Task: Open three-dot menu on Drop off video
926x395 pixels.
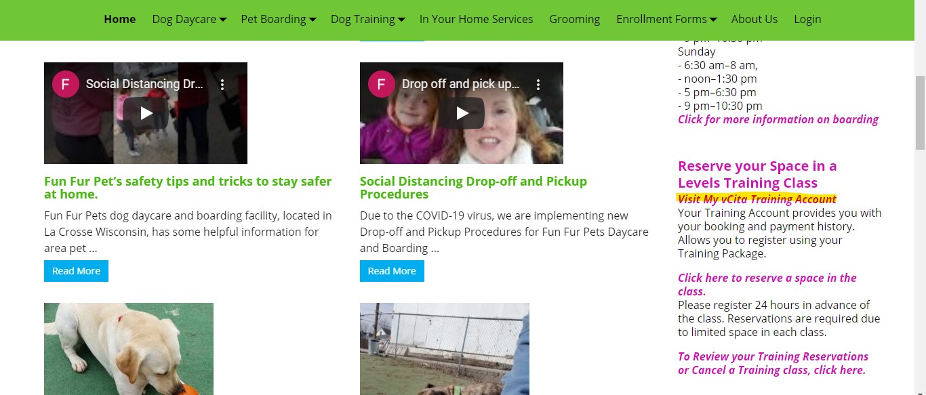Action: pyautogui.click(x=538, y=85)
